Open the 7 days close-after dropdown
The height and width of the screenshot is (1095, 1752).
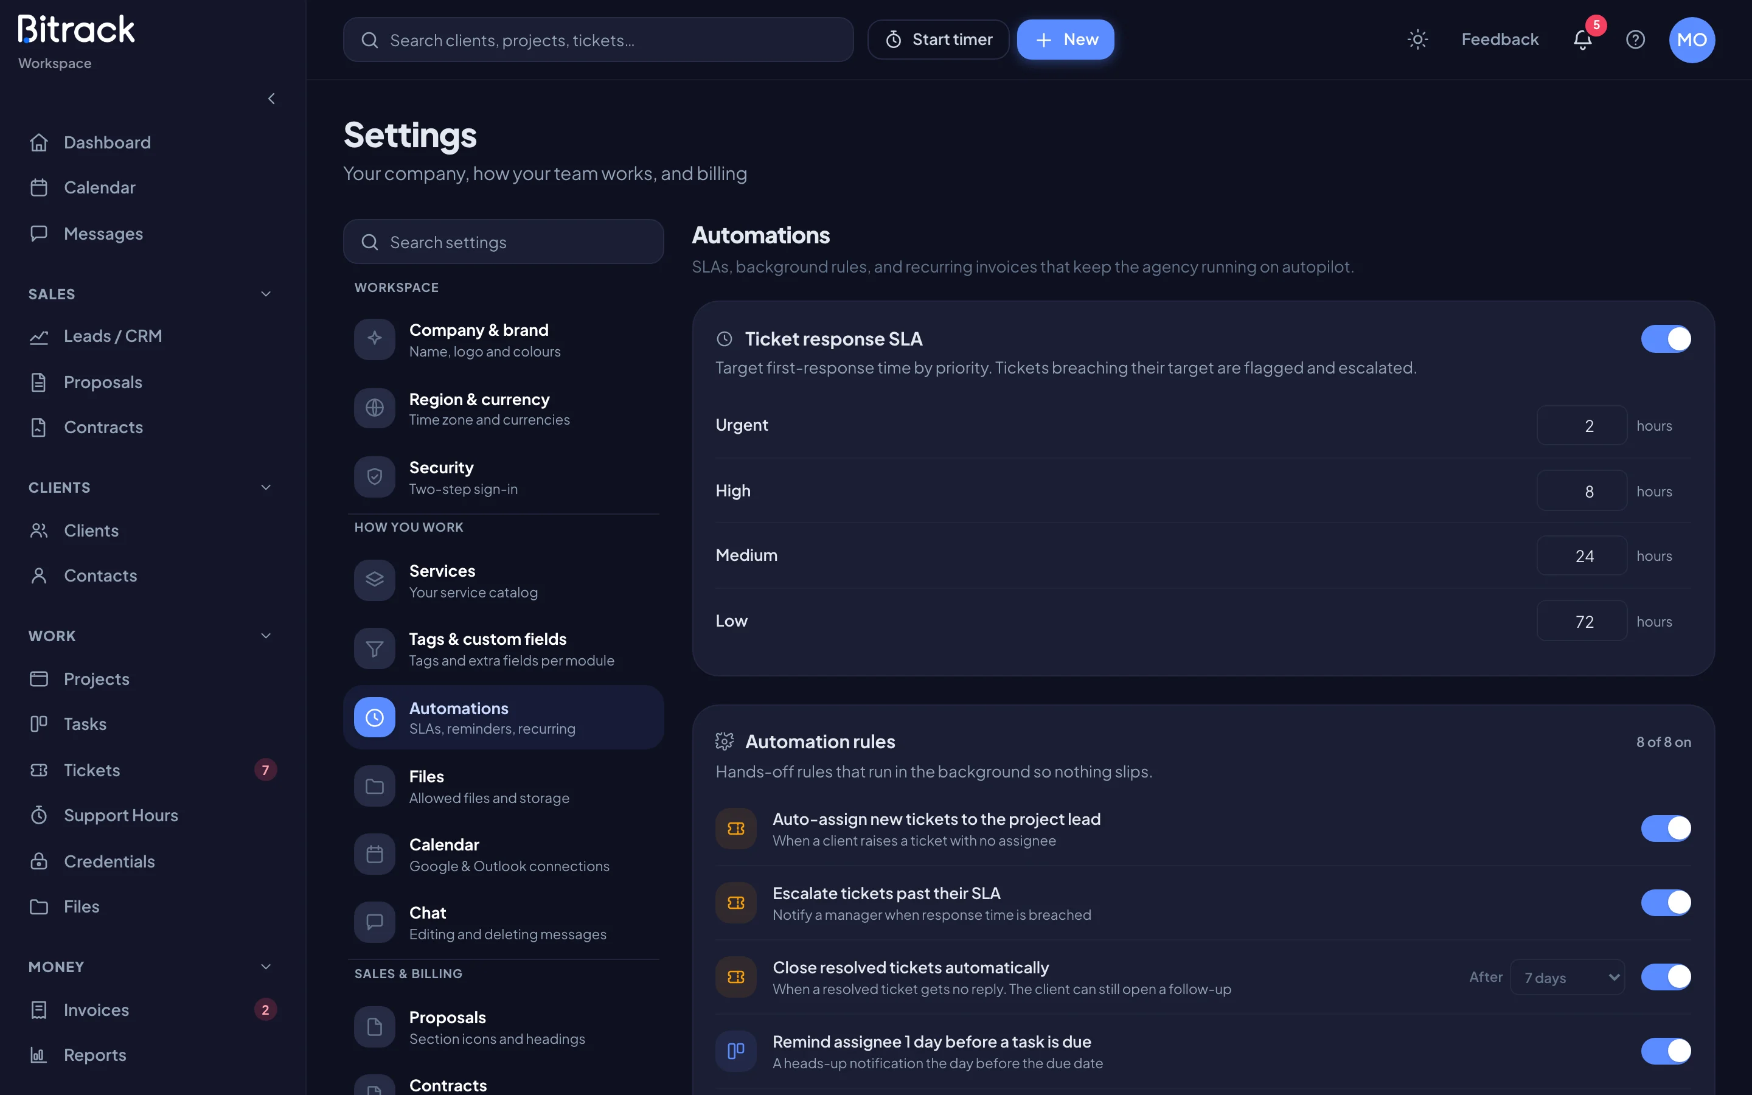[x=1568, y=978]
